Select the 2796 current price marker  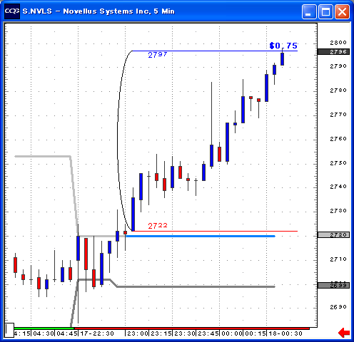click(333, 52)
